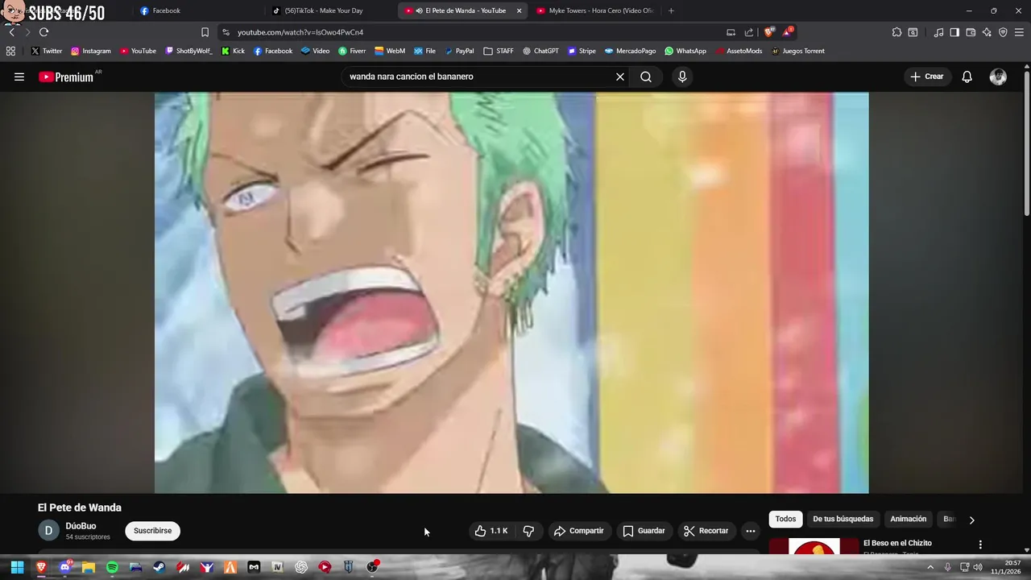
Task: Open the account avatar menu
Action: tap(998, 77)
